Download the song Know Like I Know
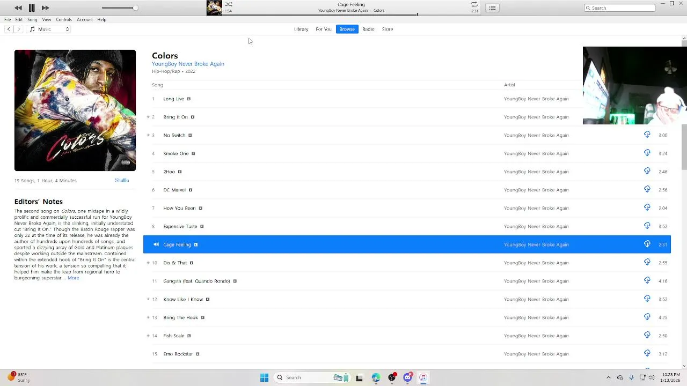 [647, 299]
